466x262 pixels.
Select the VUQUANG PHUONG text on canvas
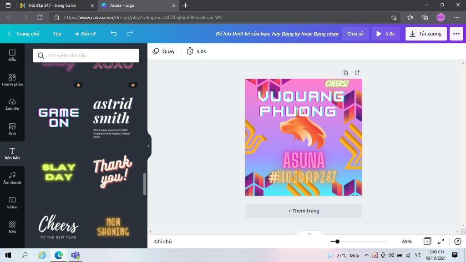tap(301, 104)
